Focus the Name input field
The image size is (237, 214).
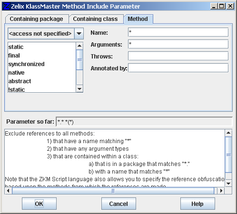click(178, 32)
